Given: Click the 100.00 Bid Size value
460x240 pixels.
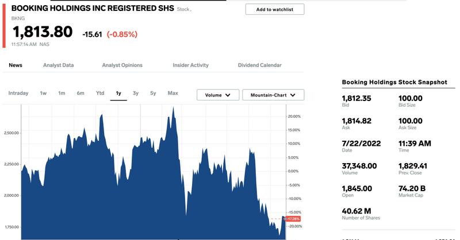Looking at the screenshot, I should pyautogui.click(x=411, y=98).
